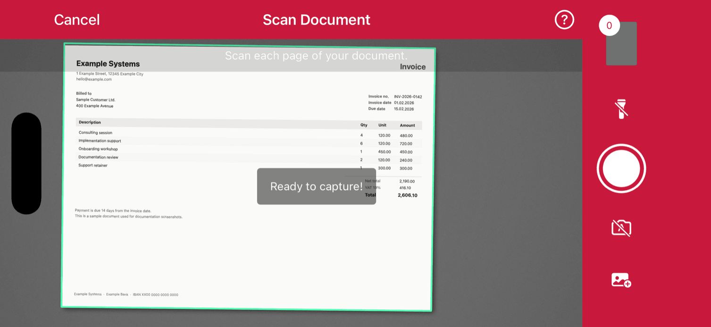
Task: Tap the net total value '2,190.00'
Action: (x=407, y=181)
